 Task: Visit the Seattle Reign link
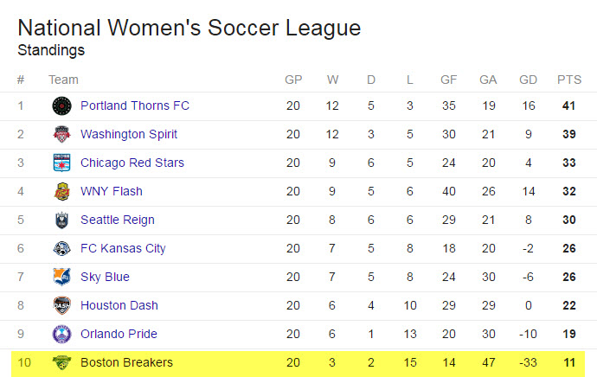click(118, 220)
